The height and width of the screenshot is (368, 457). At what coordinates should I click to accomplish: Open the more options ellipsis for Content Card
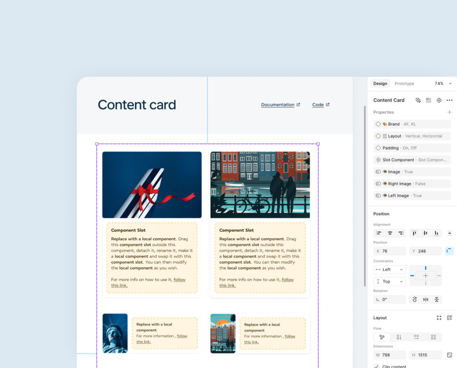[x=449, y=100]
